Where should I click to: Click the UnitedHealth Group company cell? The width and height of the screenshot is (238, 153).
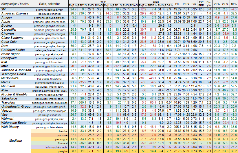(15, 106)
